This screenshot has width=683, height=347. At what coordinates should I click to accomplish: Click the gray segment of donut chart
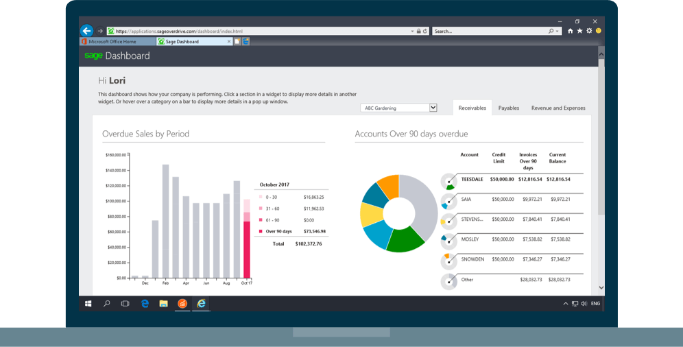pos(426,204)
